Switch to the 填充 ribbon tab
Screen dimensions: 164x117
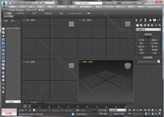[x=61, y=13]
